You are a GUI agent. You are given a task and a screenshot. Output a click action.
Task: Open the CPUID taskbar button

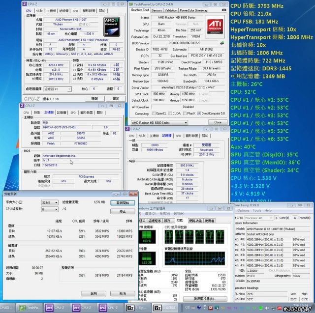click(7, 308)
